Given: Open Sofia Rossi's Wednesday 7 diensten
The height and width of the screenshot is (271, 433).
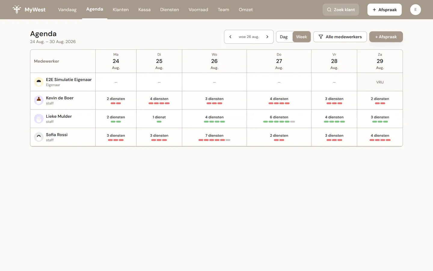Looking at the screenshot, I should pyautogui.click(x=214, y=137).
